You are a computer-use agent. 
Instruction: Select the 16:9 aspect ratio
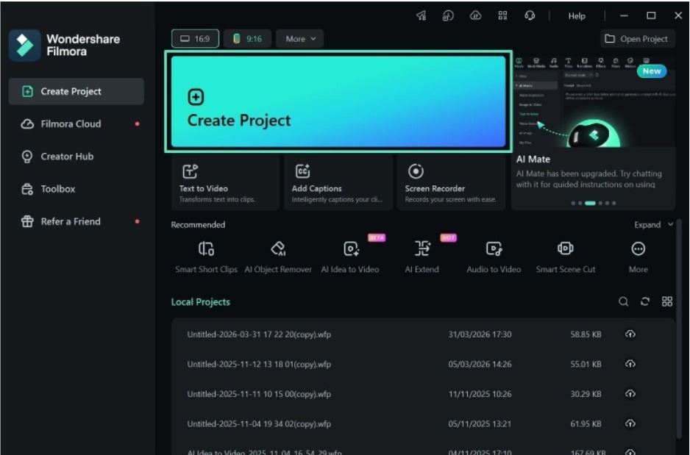(x=195, y=39)
